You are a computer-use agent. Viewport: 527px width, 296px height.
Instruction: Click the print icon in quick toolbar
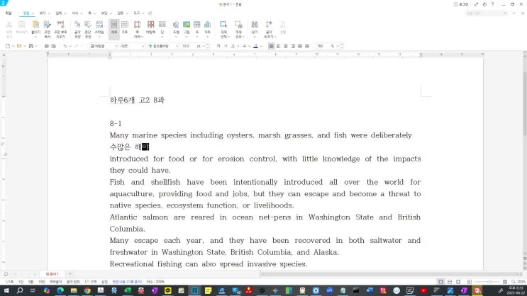tap(47, 46)
